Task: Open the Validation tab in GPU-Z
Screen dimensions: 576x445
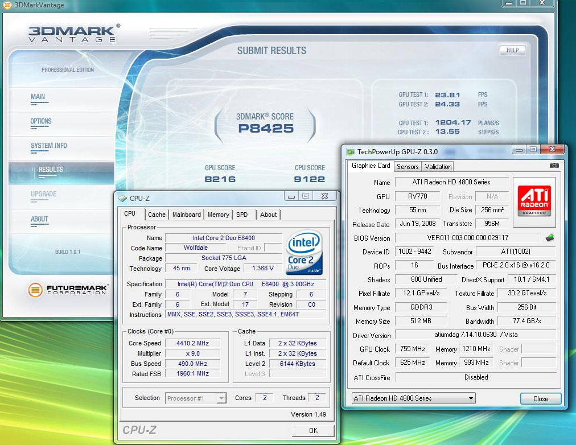Action: point(438,167)
